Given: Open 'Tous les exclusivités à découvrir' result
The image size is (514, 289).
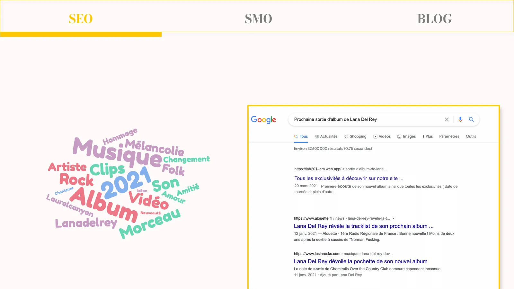Looking at the screenshot, I should point(349,178).
